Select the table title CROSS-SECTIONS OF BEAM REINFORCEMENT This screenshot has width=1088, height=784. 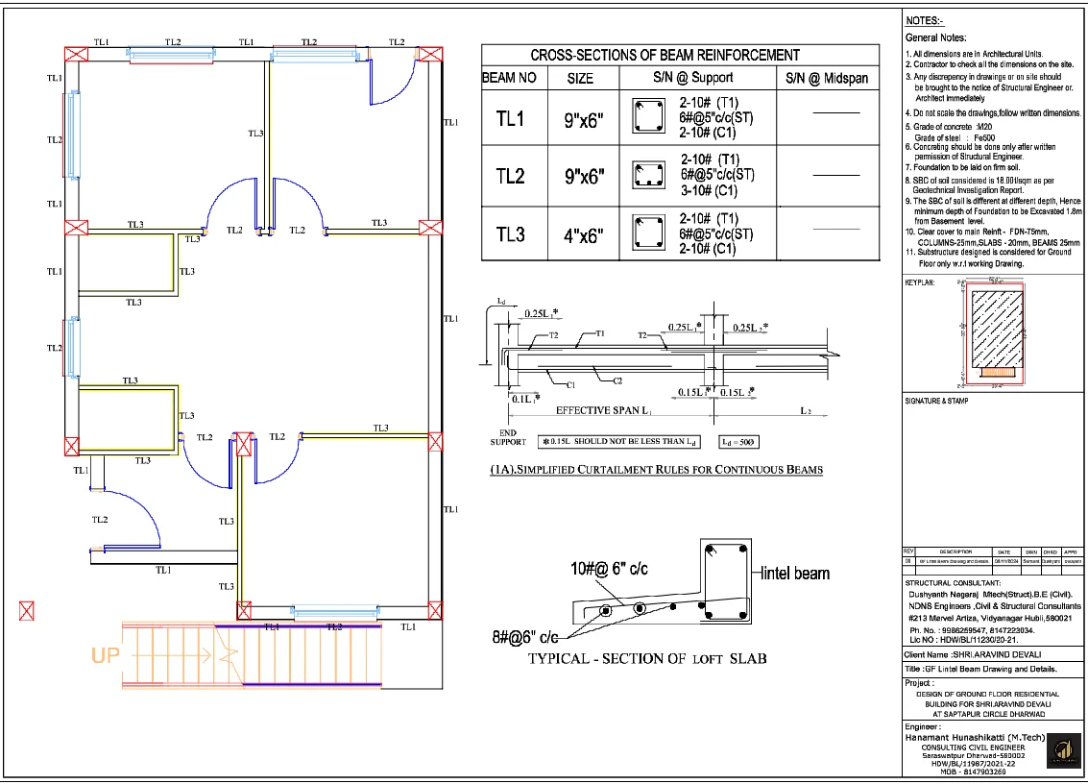click(665, 55)
